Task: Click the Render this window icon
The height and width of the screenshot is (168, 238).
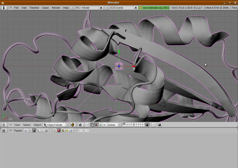Action: coord(160,125)
